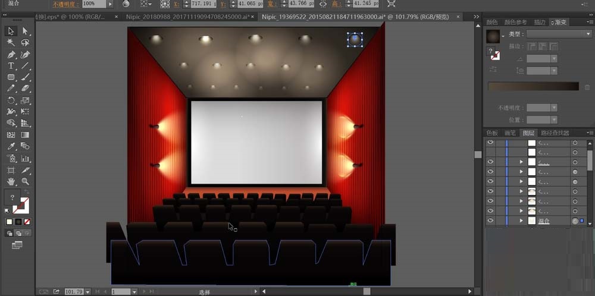Hide the 混合 layer with eye icon
The height and width of the screenshot is (296, 595).
(x=490, y=221)
